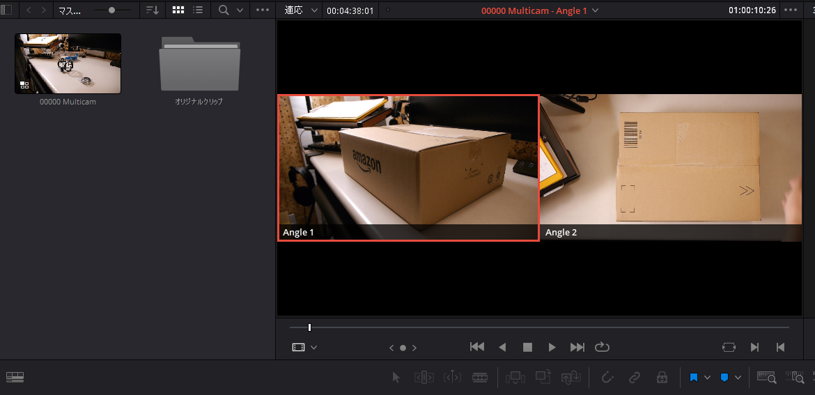This screenshot has height=395, width=815.
Task: Switch media pool to thumbnail grid view
Action: pos(178,10)
